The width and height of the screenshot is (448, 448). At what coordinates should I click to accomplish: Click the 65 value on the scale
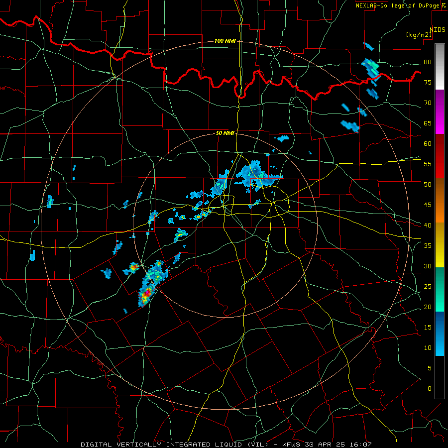(428, 123)
